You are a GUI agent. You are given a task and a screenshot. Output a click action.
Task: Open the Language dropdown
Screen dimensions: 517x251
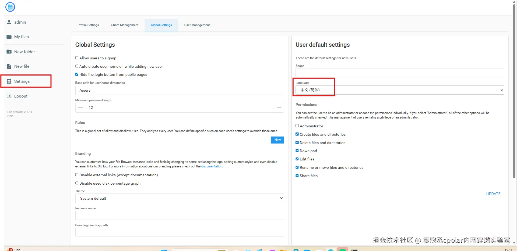coord(400,90)
